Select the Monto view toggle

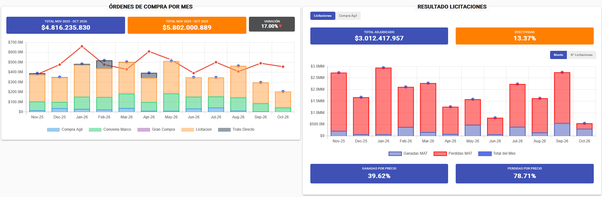pyautogui.click(x=558, y=55)
